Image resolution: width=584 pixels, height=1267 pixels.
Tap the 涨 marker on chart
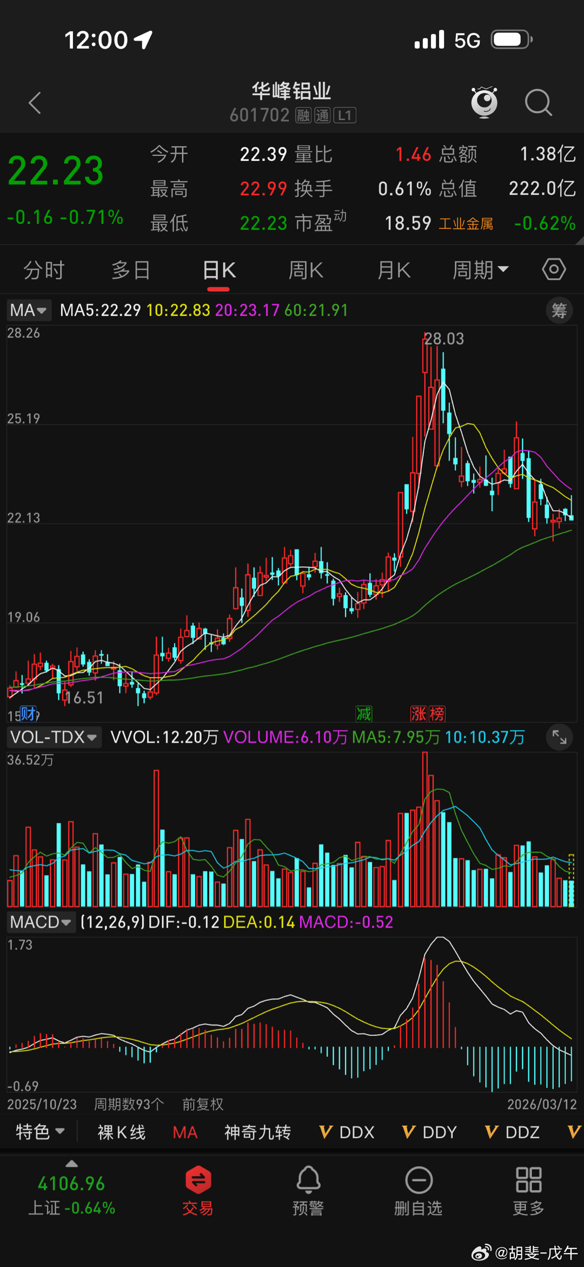(419, 713)
